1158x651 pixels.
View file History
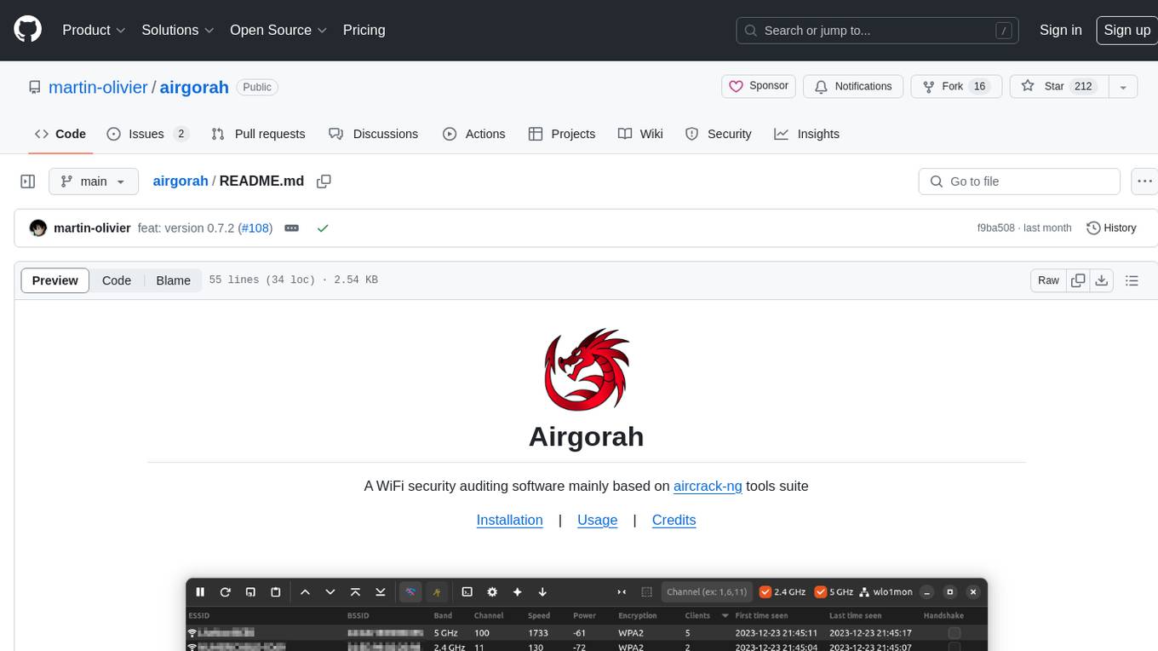tap(1111, 228)
